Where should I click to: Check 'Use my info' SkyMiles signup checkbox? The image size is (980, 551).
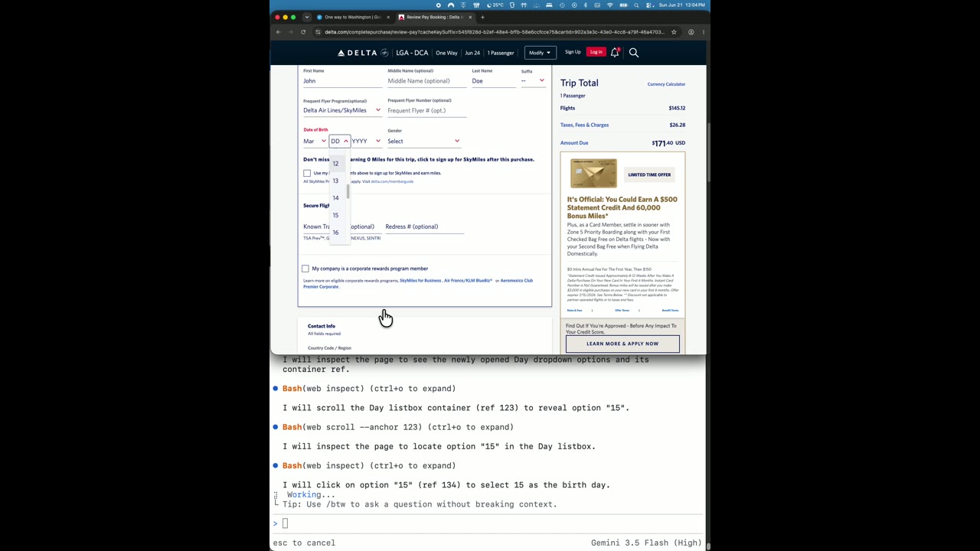pyautogui.click(x=307, y=173)
